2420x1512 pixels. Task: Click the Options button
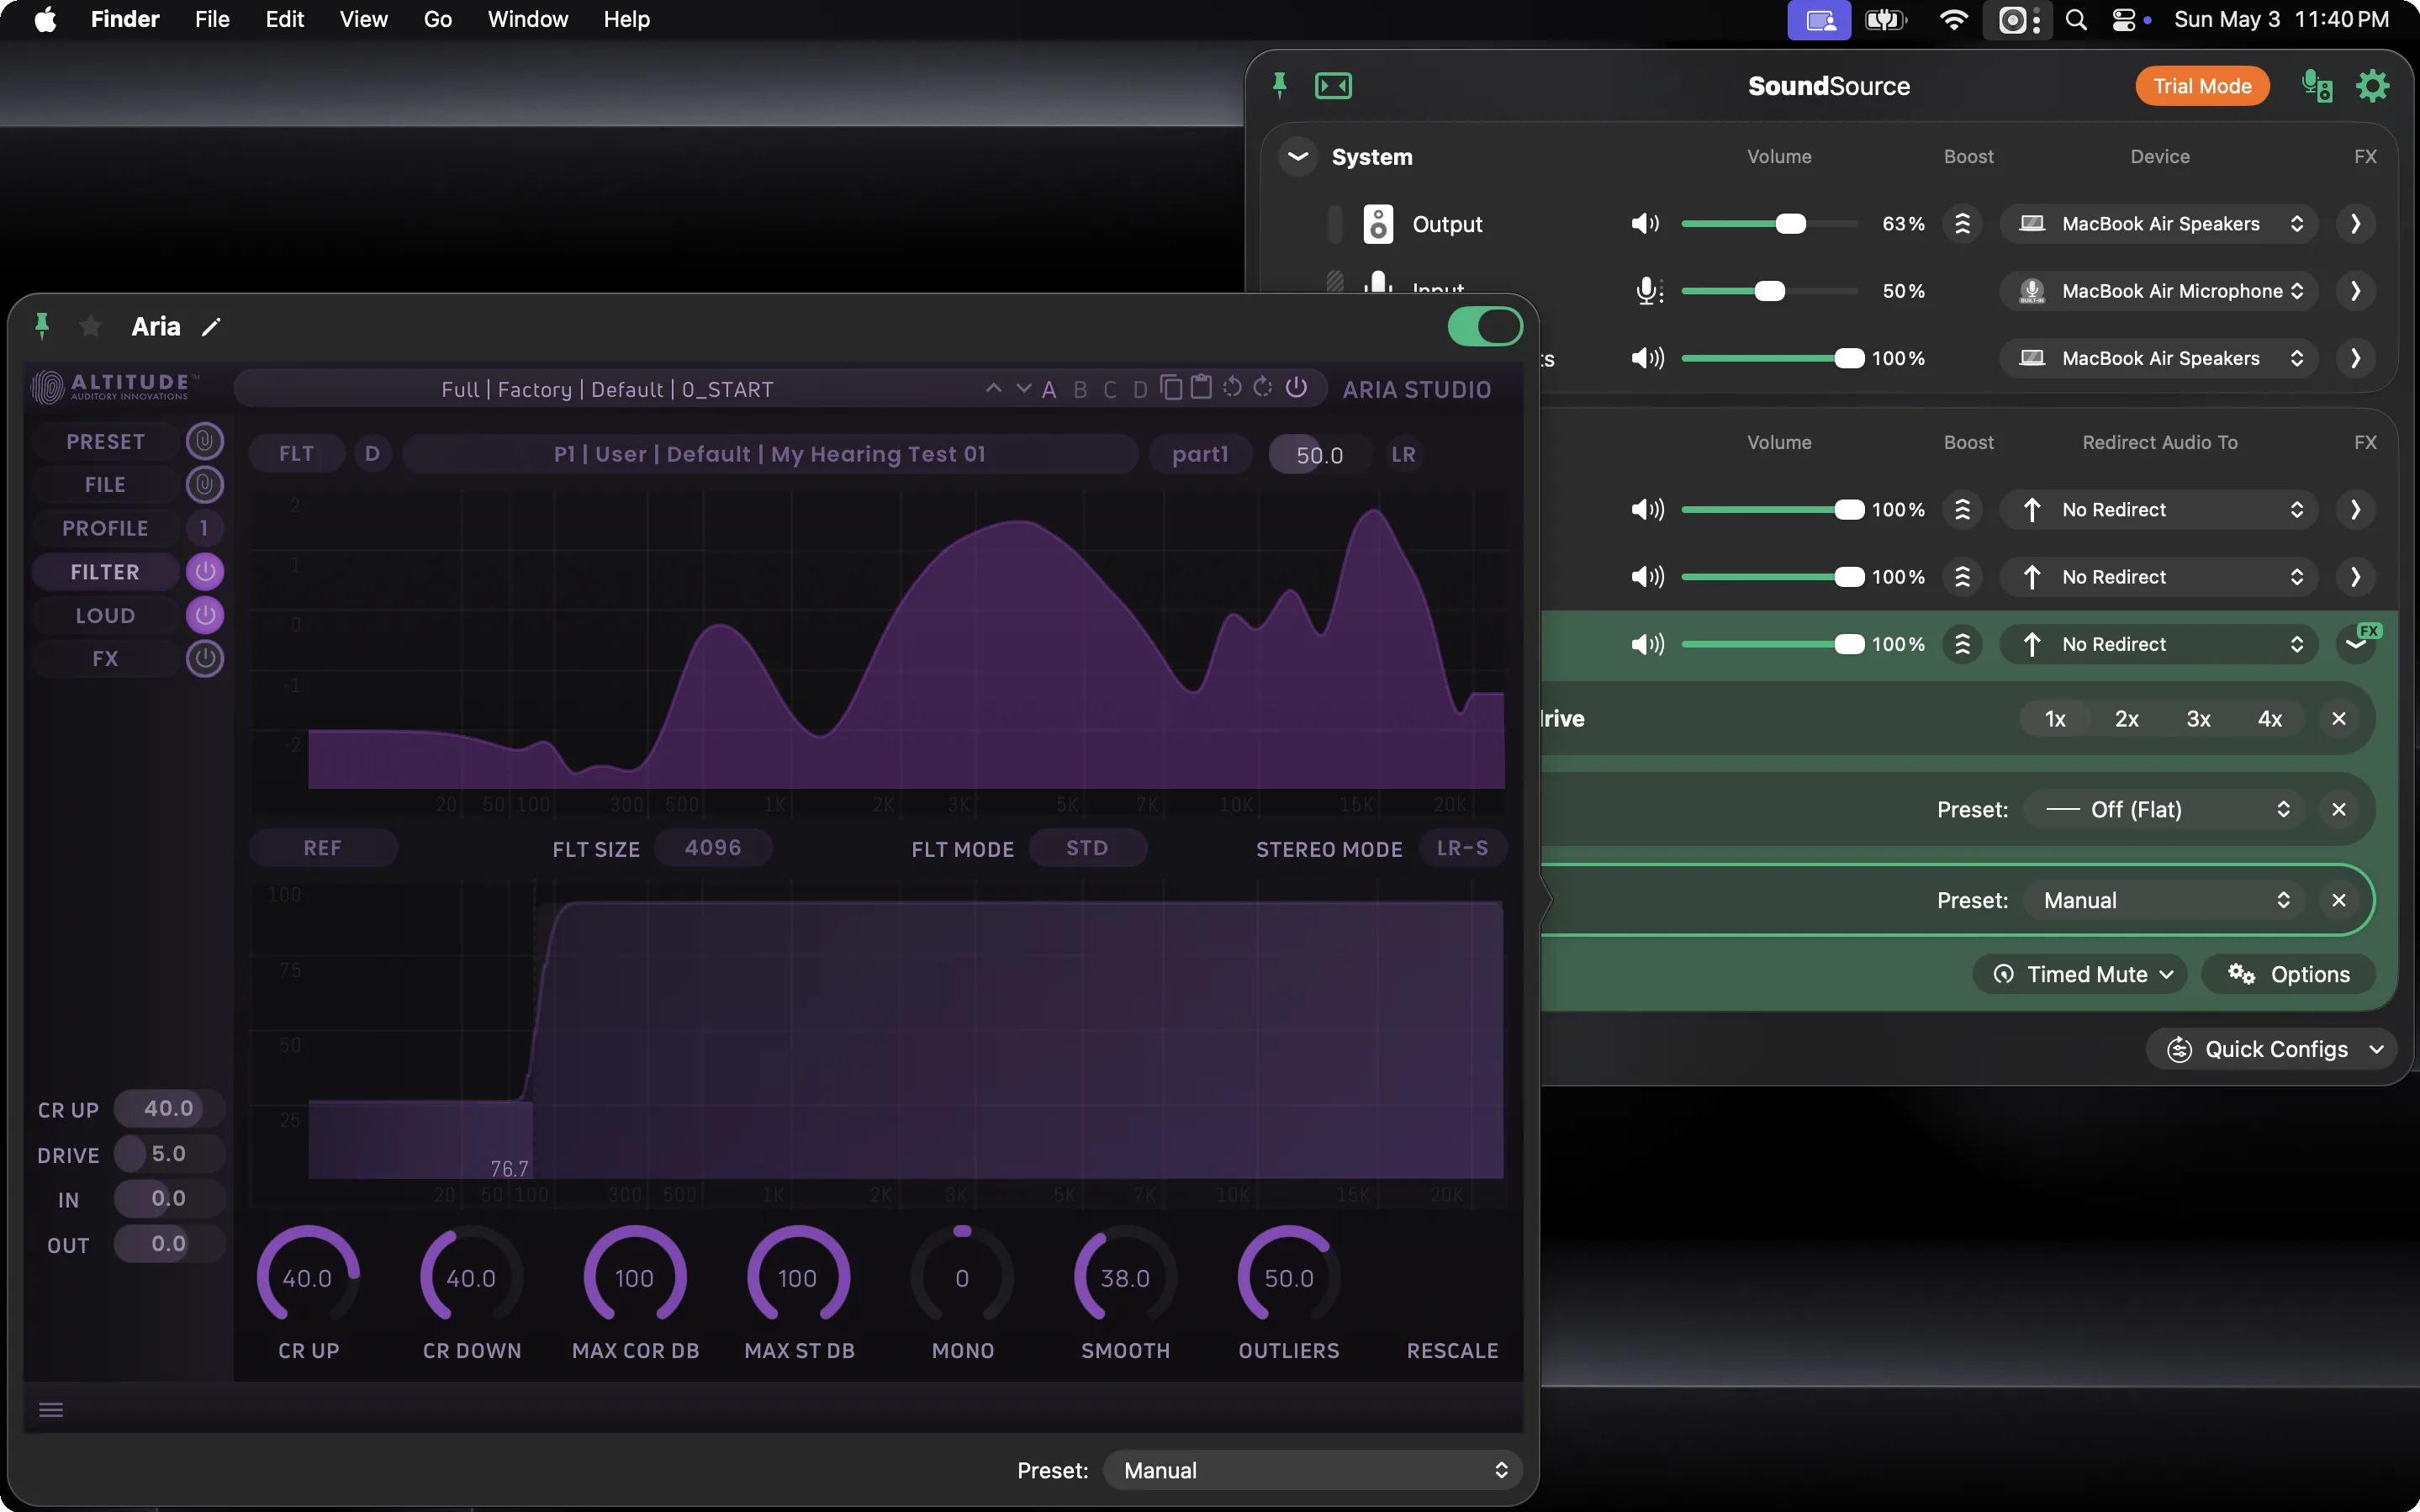click(2287, 974)
